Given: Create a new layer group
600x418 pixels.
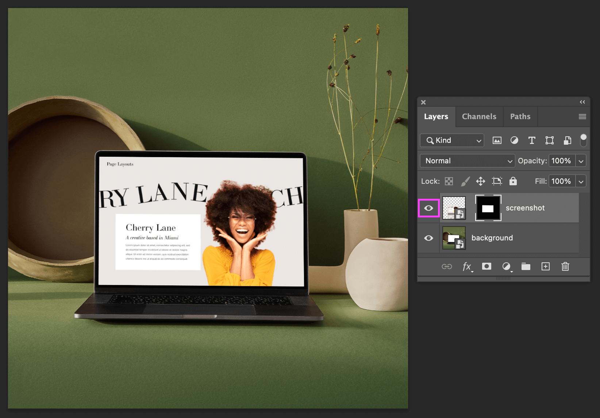Looking at the screenshot, I should pos(526,266).
